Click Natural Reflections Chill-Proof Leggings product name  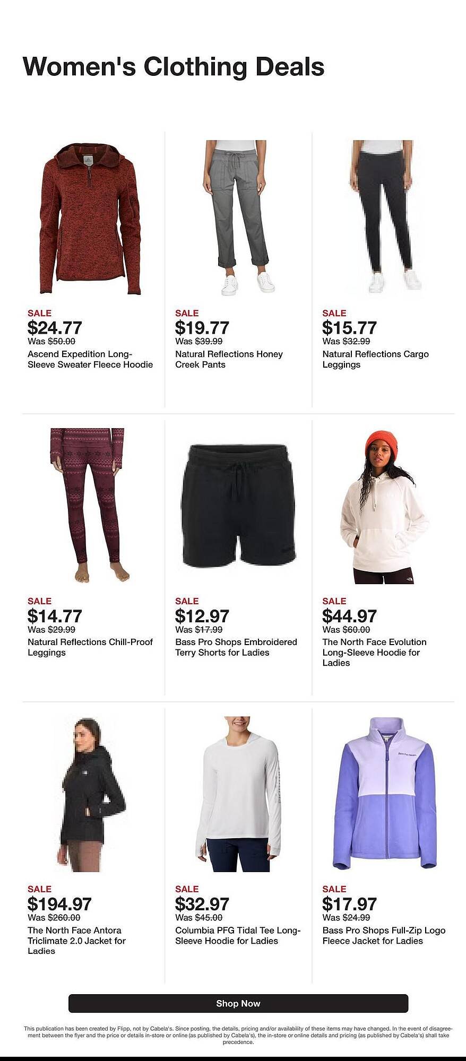coord(90,647)
